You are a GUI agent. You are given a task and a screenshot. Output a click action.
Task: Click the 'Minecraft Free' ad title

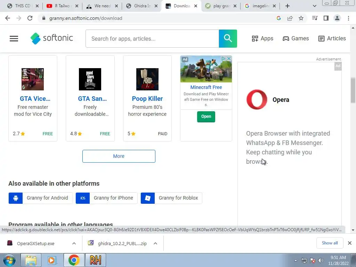206,87
